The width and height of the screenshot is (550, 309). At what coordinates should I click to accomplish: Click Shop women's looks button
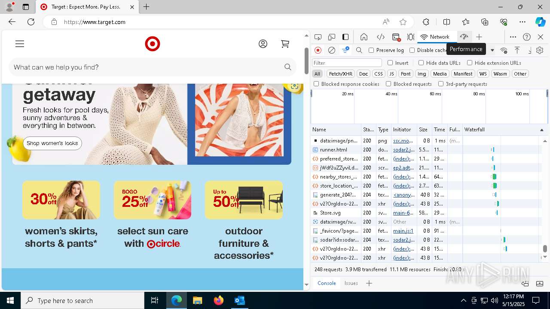[52, 143]
